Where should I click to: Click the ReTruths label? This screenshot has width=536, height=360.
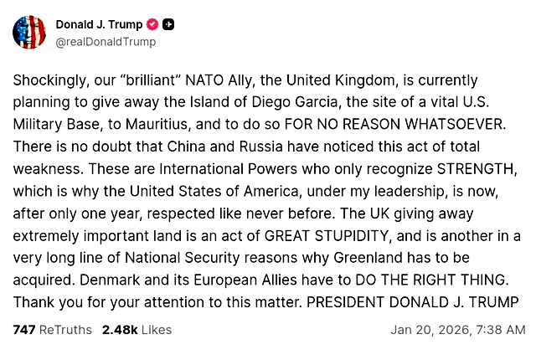coord(65,330)
